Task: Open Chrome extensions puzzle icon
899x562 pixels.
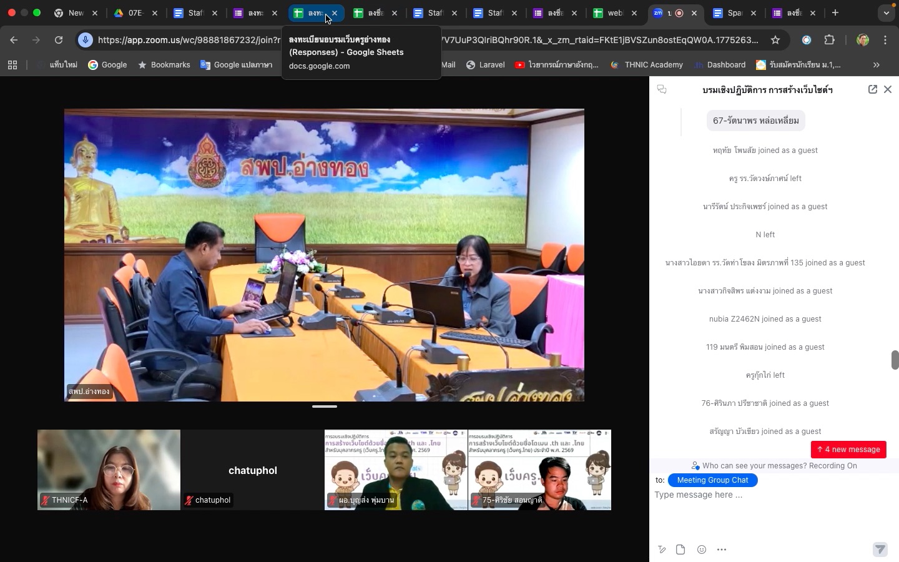Action: [830, 40]
